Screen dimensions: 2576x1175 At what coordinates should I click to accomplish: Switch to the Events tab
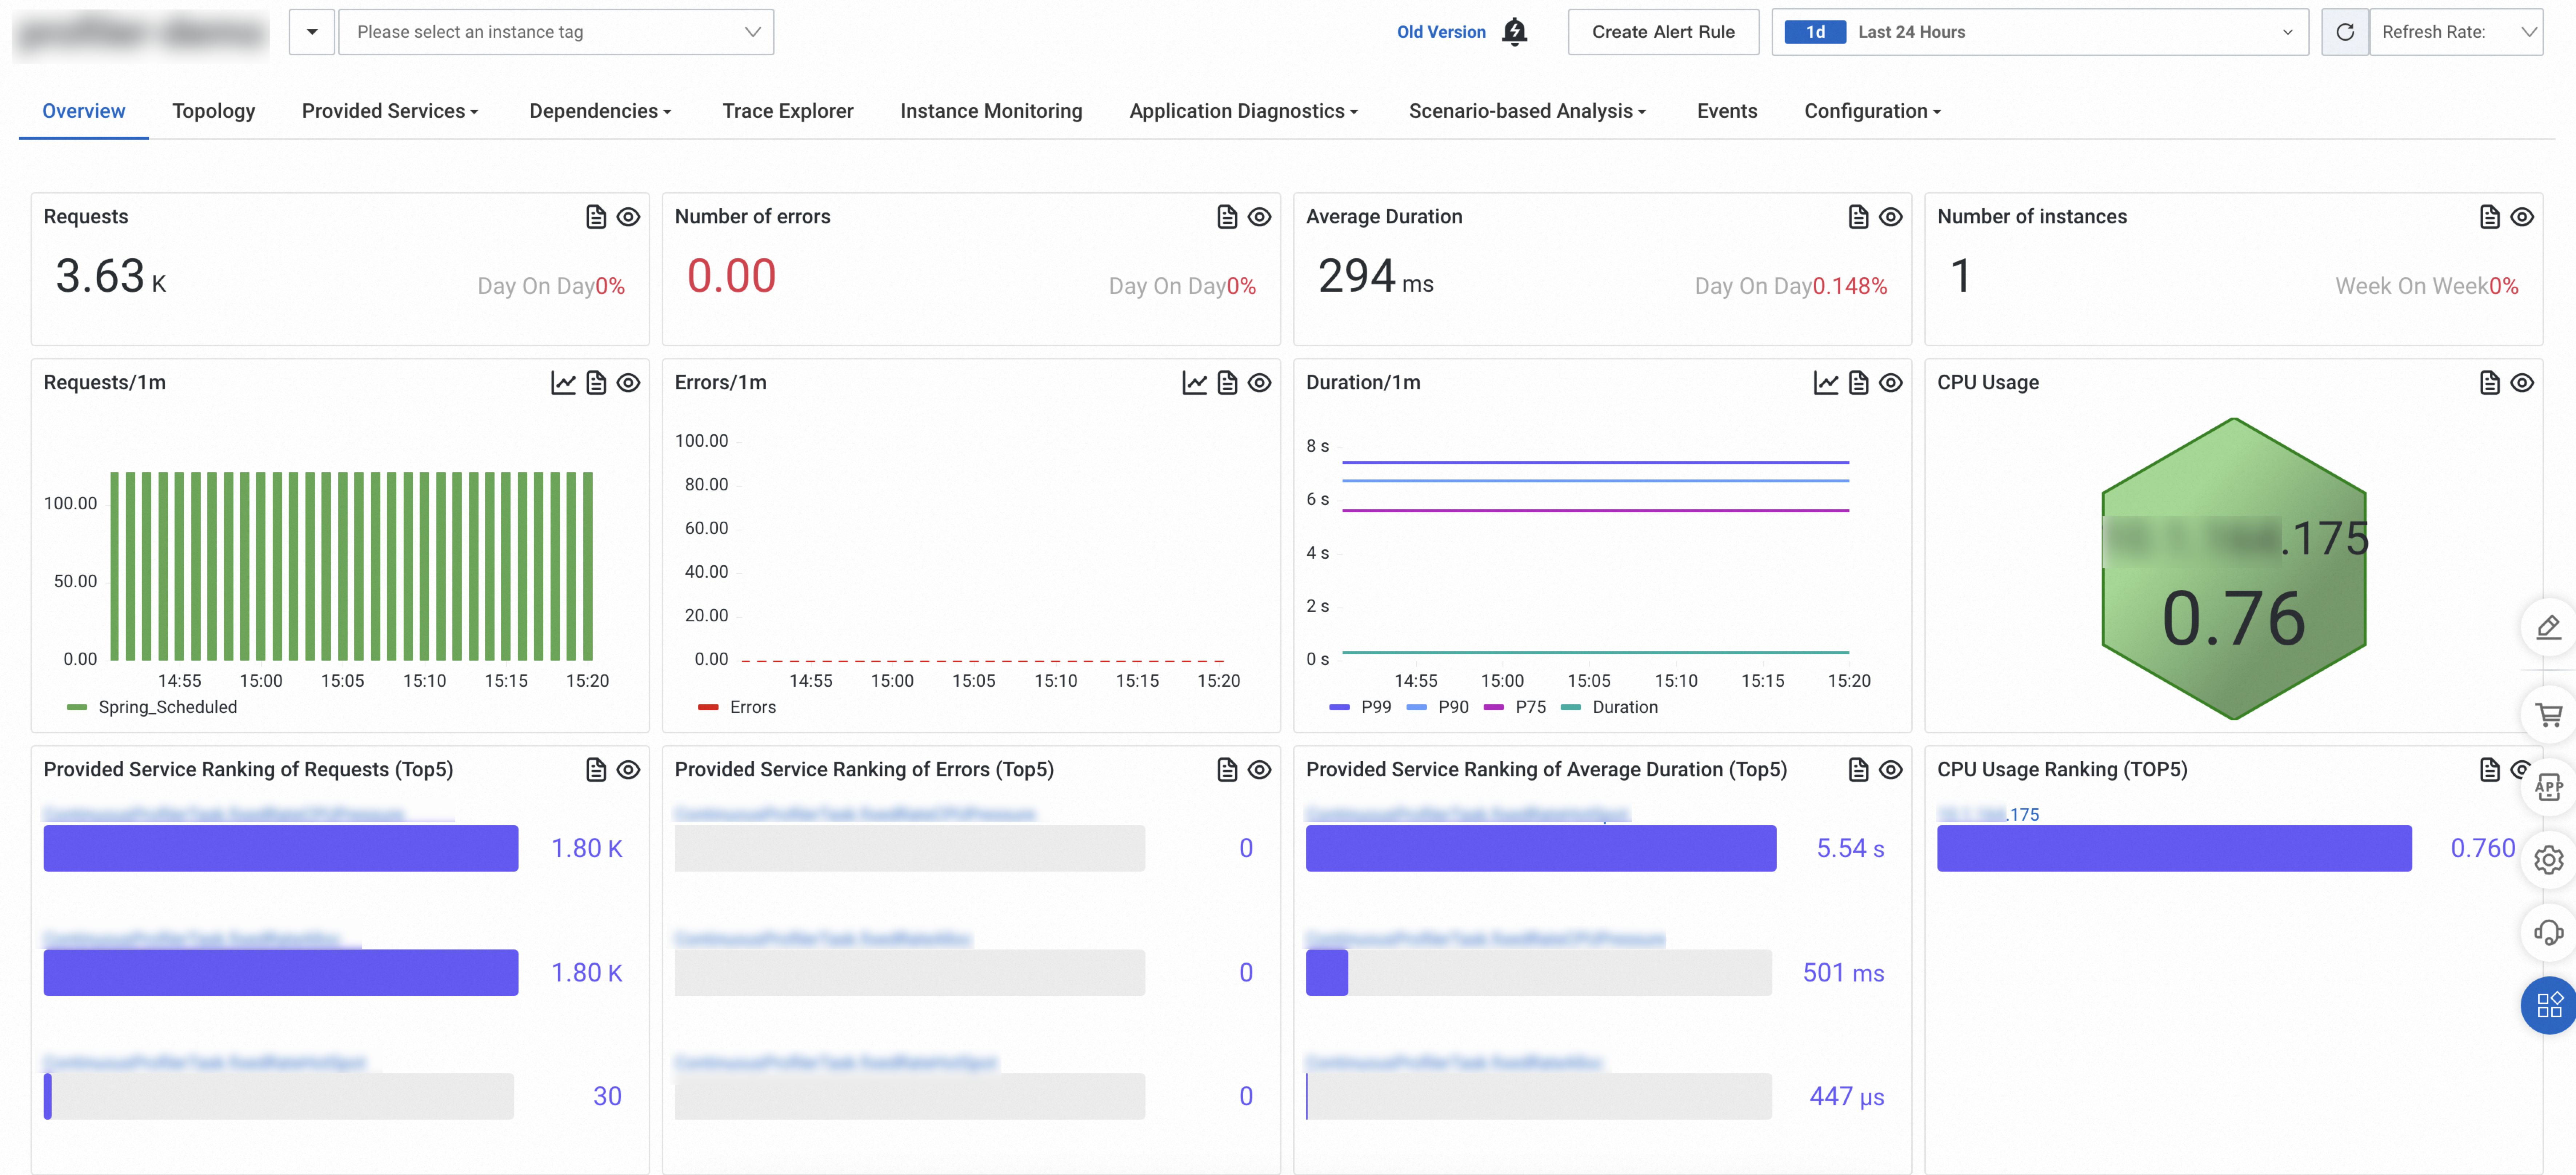coord(1727,111)
